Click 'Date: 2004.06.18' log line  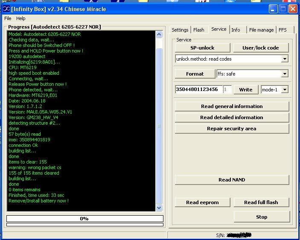click(x=27, y=101)
